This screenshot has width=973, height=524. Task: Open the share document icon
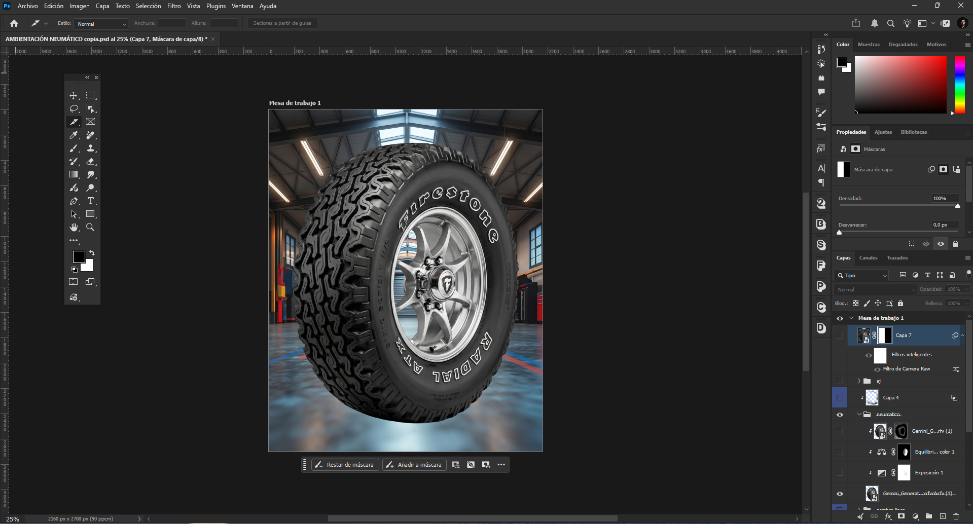[x=856, y=23]
